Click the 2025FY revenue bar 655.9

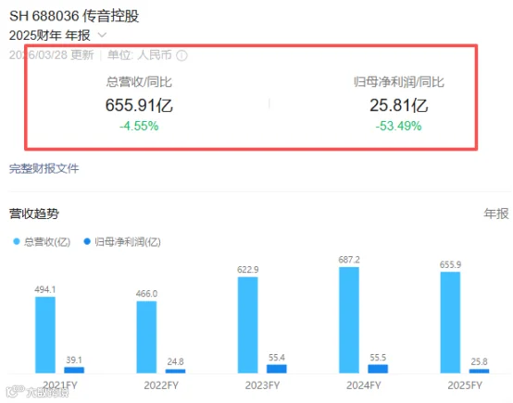(x=450, y=323)
